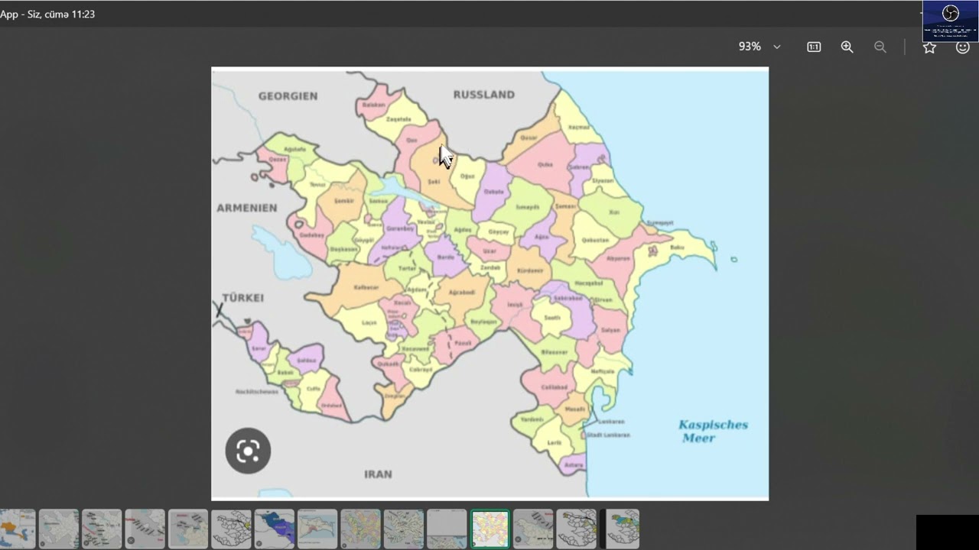This screenshot has width=979, height=550.
Task: Click the ARMENIEN label on the map
Action: coord(247,208)
